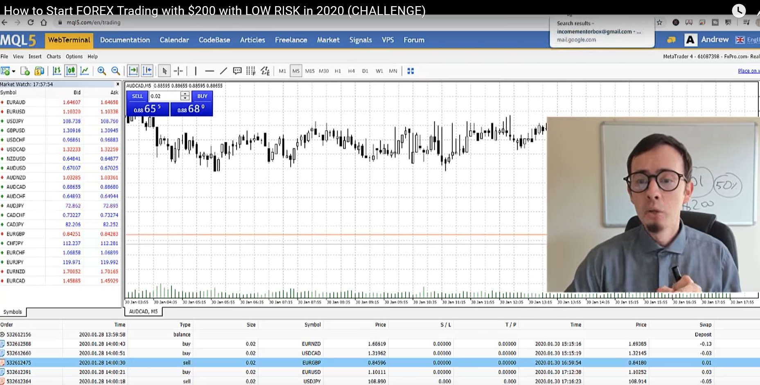Select the EURGBP row in Market Watch
This screenshot has width=760, height=385.
(16, 234)
